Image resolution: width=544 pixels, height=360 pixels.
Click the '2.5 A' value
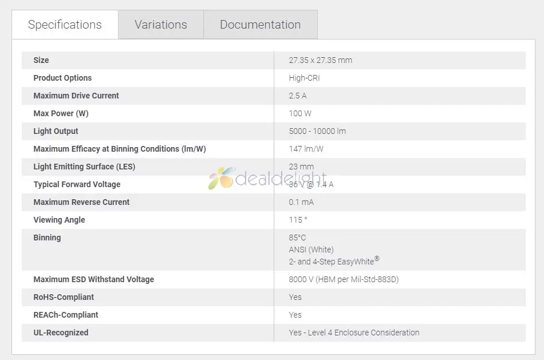pos(297,96)
